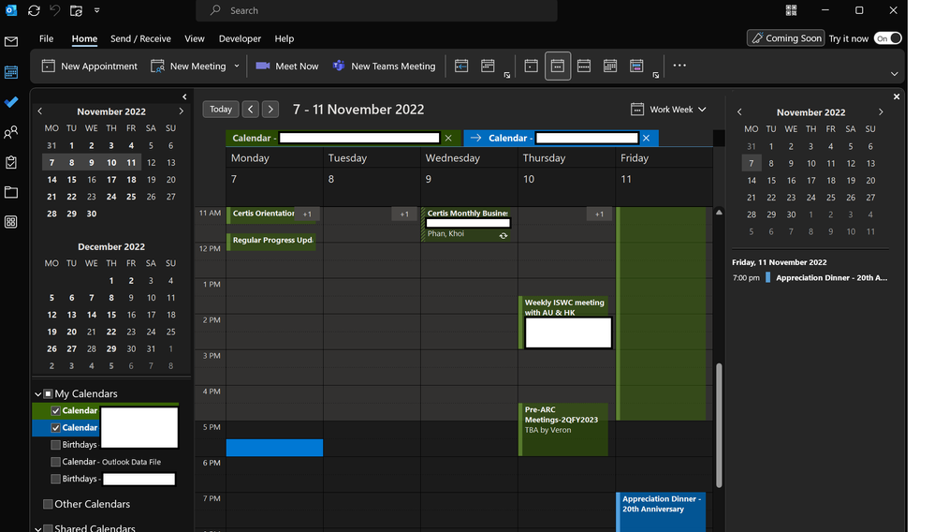Open the Mail module in sidebar

pyautogui.click(x=10, y=42)
